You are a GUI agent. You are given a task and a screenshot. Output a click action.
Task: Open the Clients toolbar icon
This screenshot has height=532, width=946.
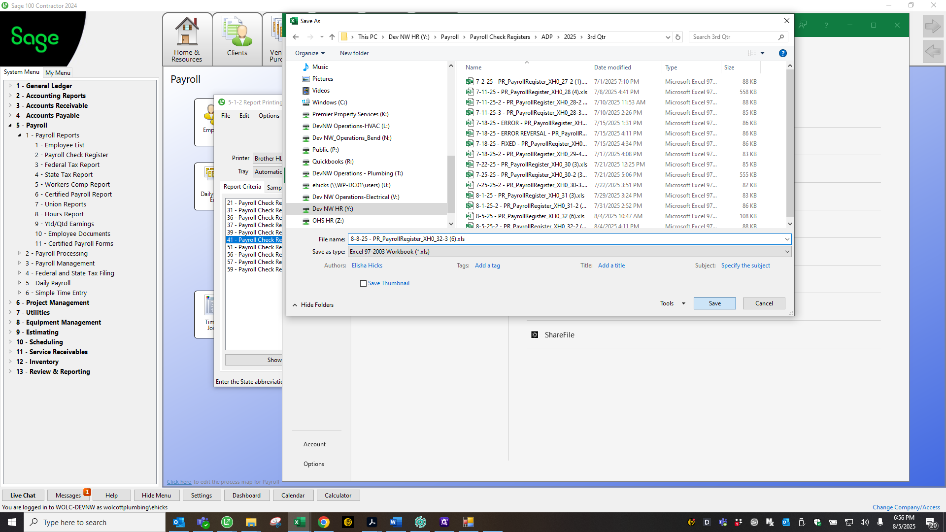pyautogui.click(x=237, y=39)
